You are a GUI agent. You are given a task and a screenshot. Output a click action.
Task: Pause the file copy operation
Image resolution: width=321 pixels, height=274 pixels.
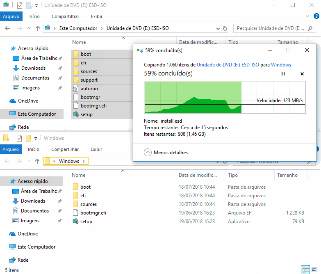click(x=283, y=74)
